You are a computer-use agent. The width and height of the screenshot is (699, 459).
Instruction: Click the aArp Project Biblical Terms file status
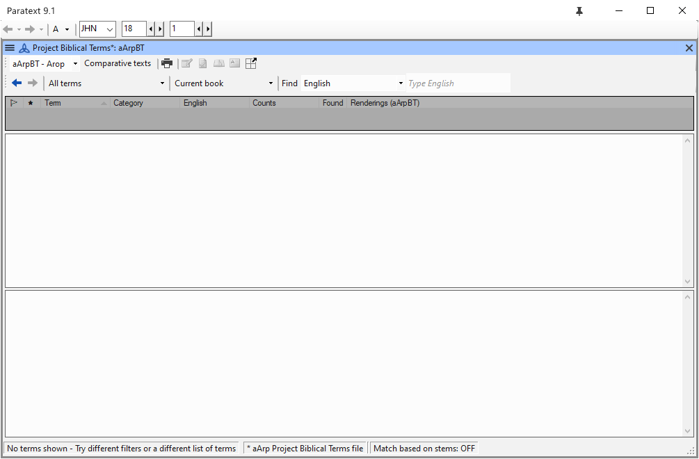(x=305, y=449)
